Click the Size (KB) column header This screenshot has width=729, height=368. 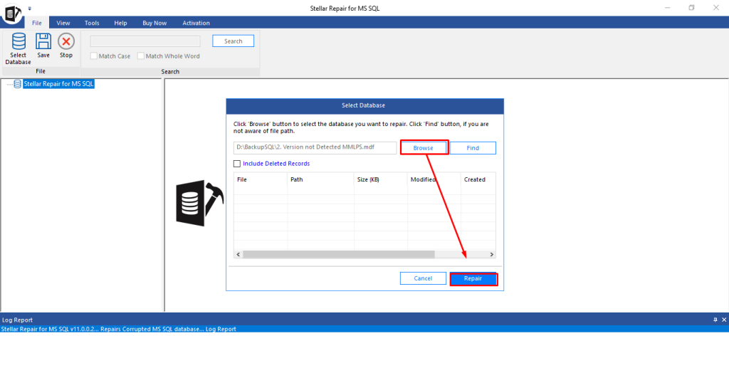[x=381, y=179]
